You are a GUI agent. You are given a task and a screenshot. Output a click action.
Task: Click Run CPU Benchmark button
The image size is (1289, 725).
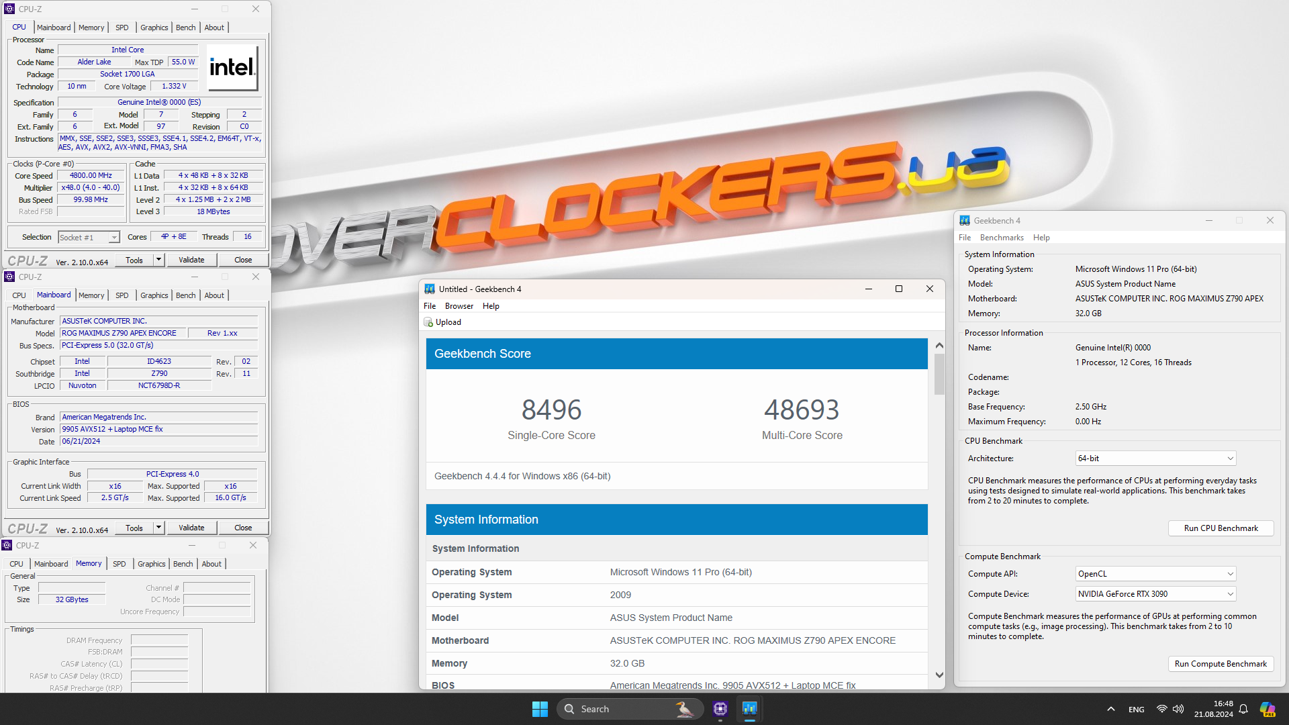tap(1221, 528)
